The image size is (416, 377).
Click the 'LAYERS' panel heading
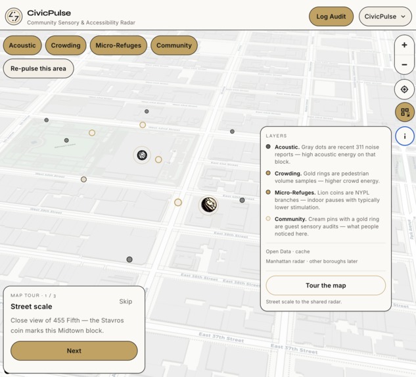pyautogui.click(x=276, y=136)
